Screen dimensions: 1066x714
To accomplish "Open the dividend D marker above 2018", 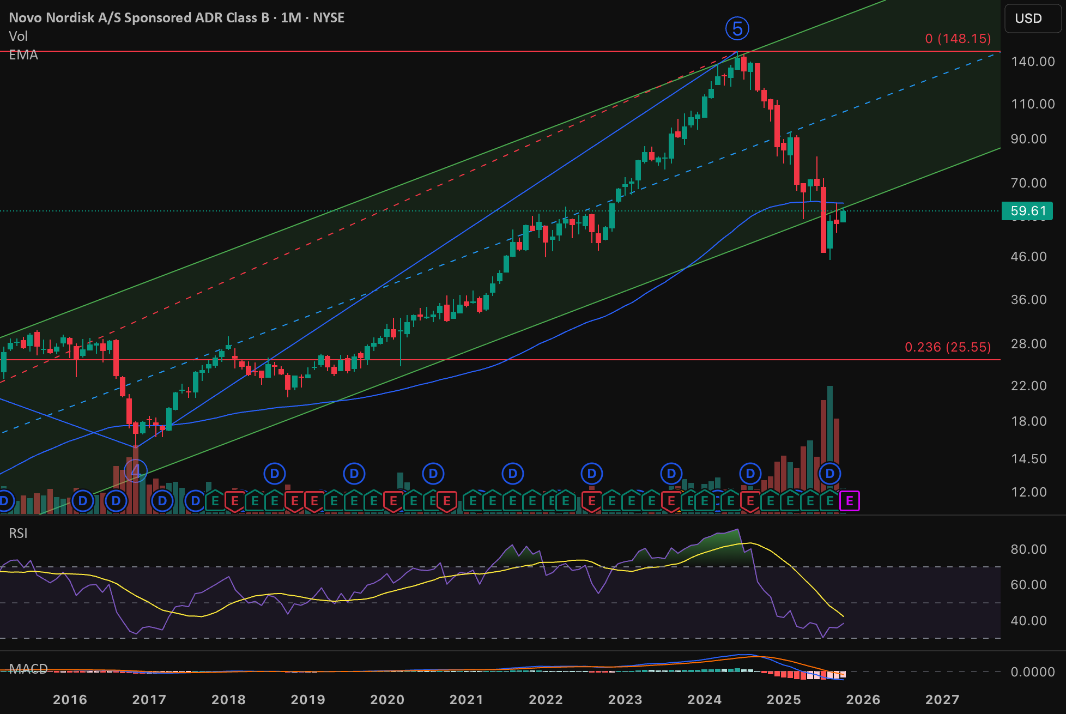I will [x=275, y=474].
